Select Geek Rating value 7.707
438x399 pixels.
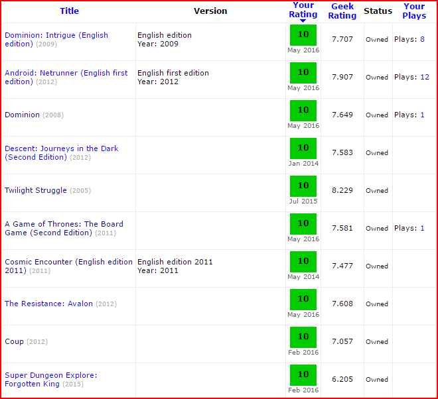click(x=342, y=39)
